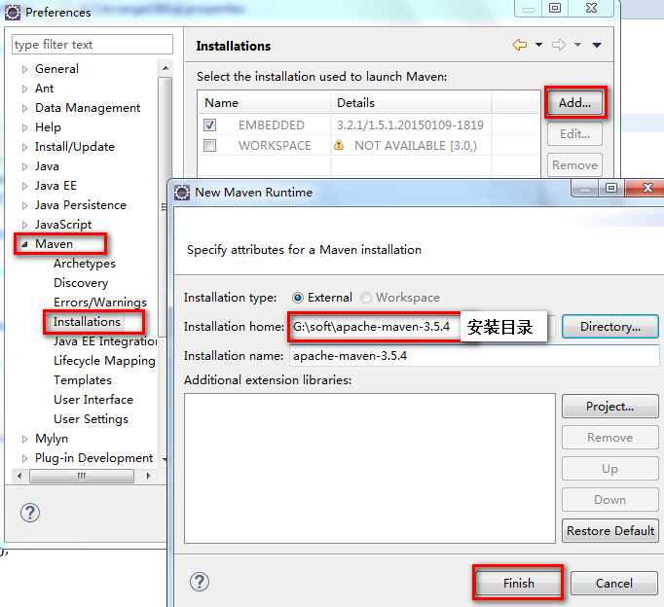This screenshot has width=664, height=607.
Task: Click the back navigation arrow in Installations header
Action: (520, 45)
